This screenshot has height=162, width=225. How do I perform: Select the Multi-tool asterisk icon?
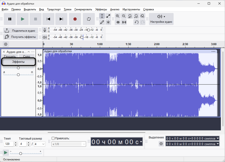click(x=108, y=22)
